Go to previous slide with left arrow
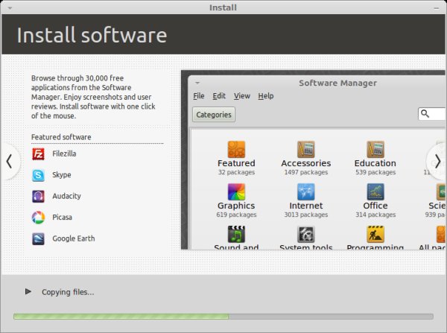 (x=10, y=161)
